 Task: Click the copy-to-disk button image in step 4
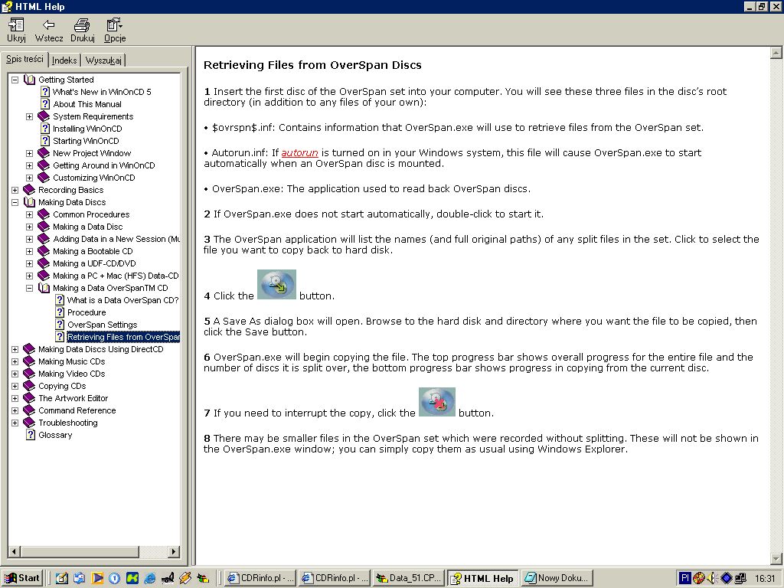[x=276, y=285]
